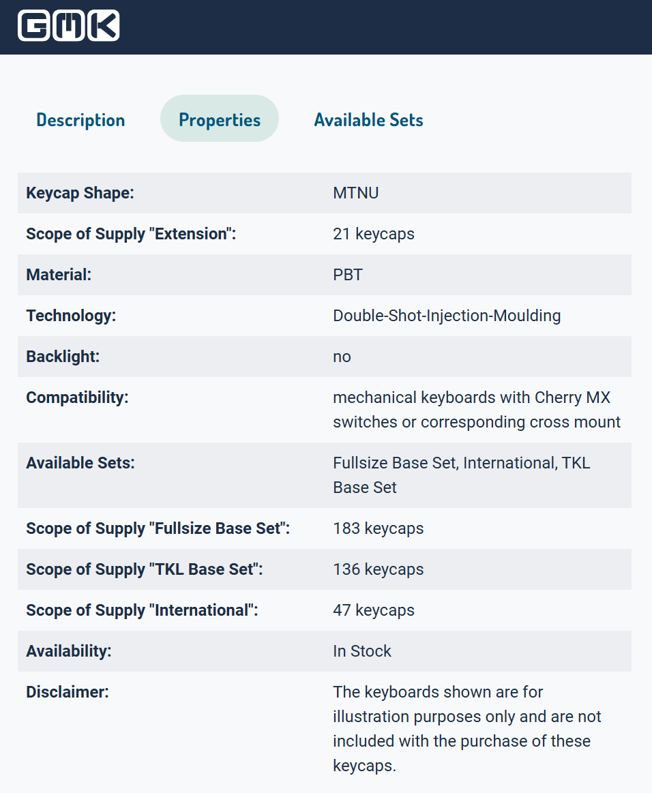Select the 21 keycaps Extension value
This screenshot has height=793, width=652.
(373, 234)
